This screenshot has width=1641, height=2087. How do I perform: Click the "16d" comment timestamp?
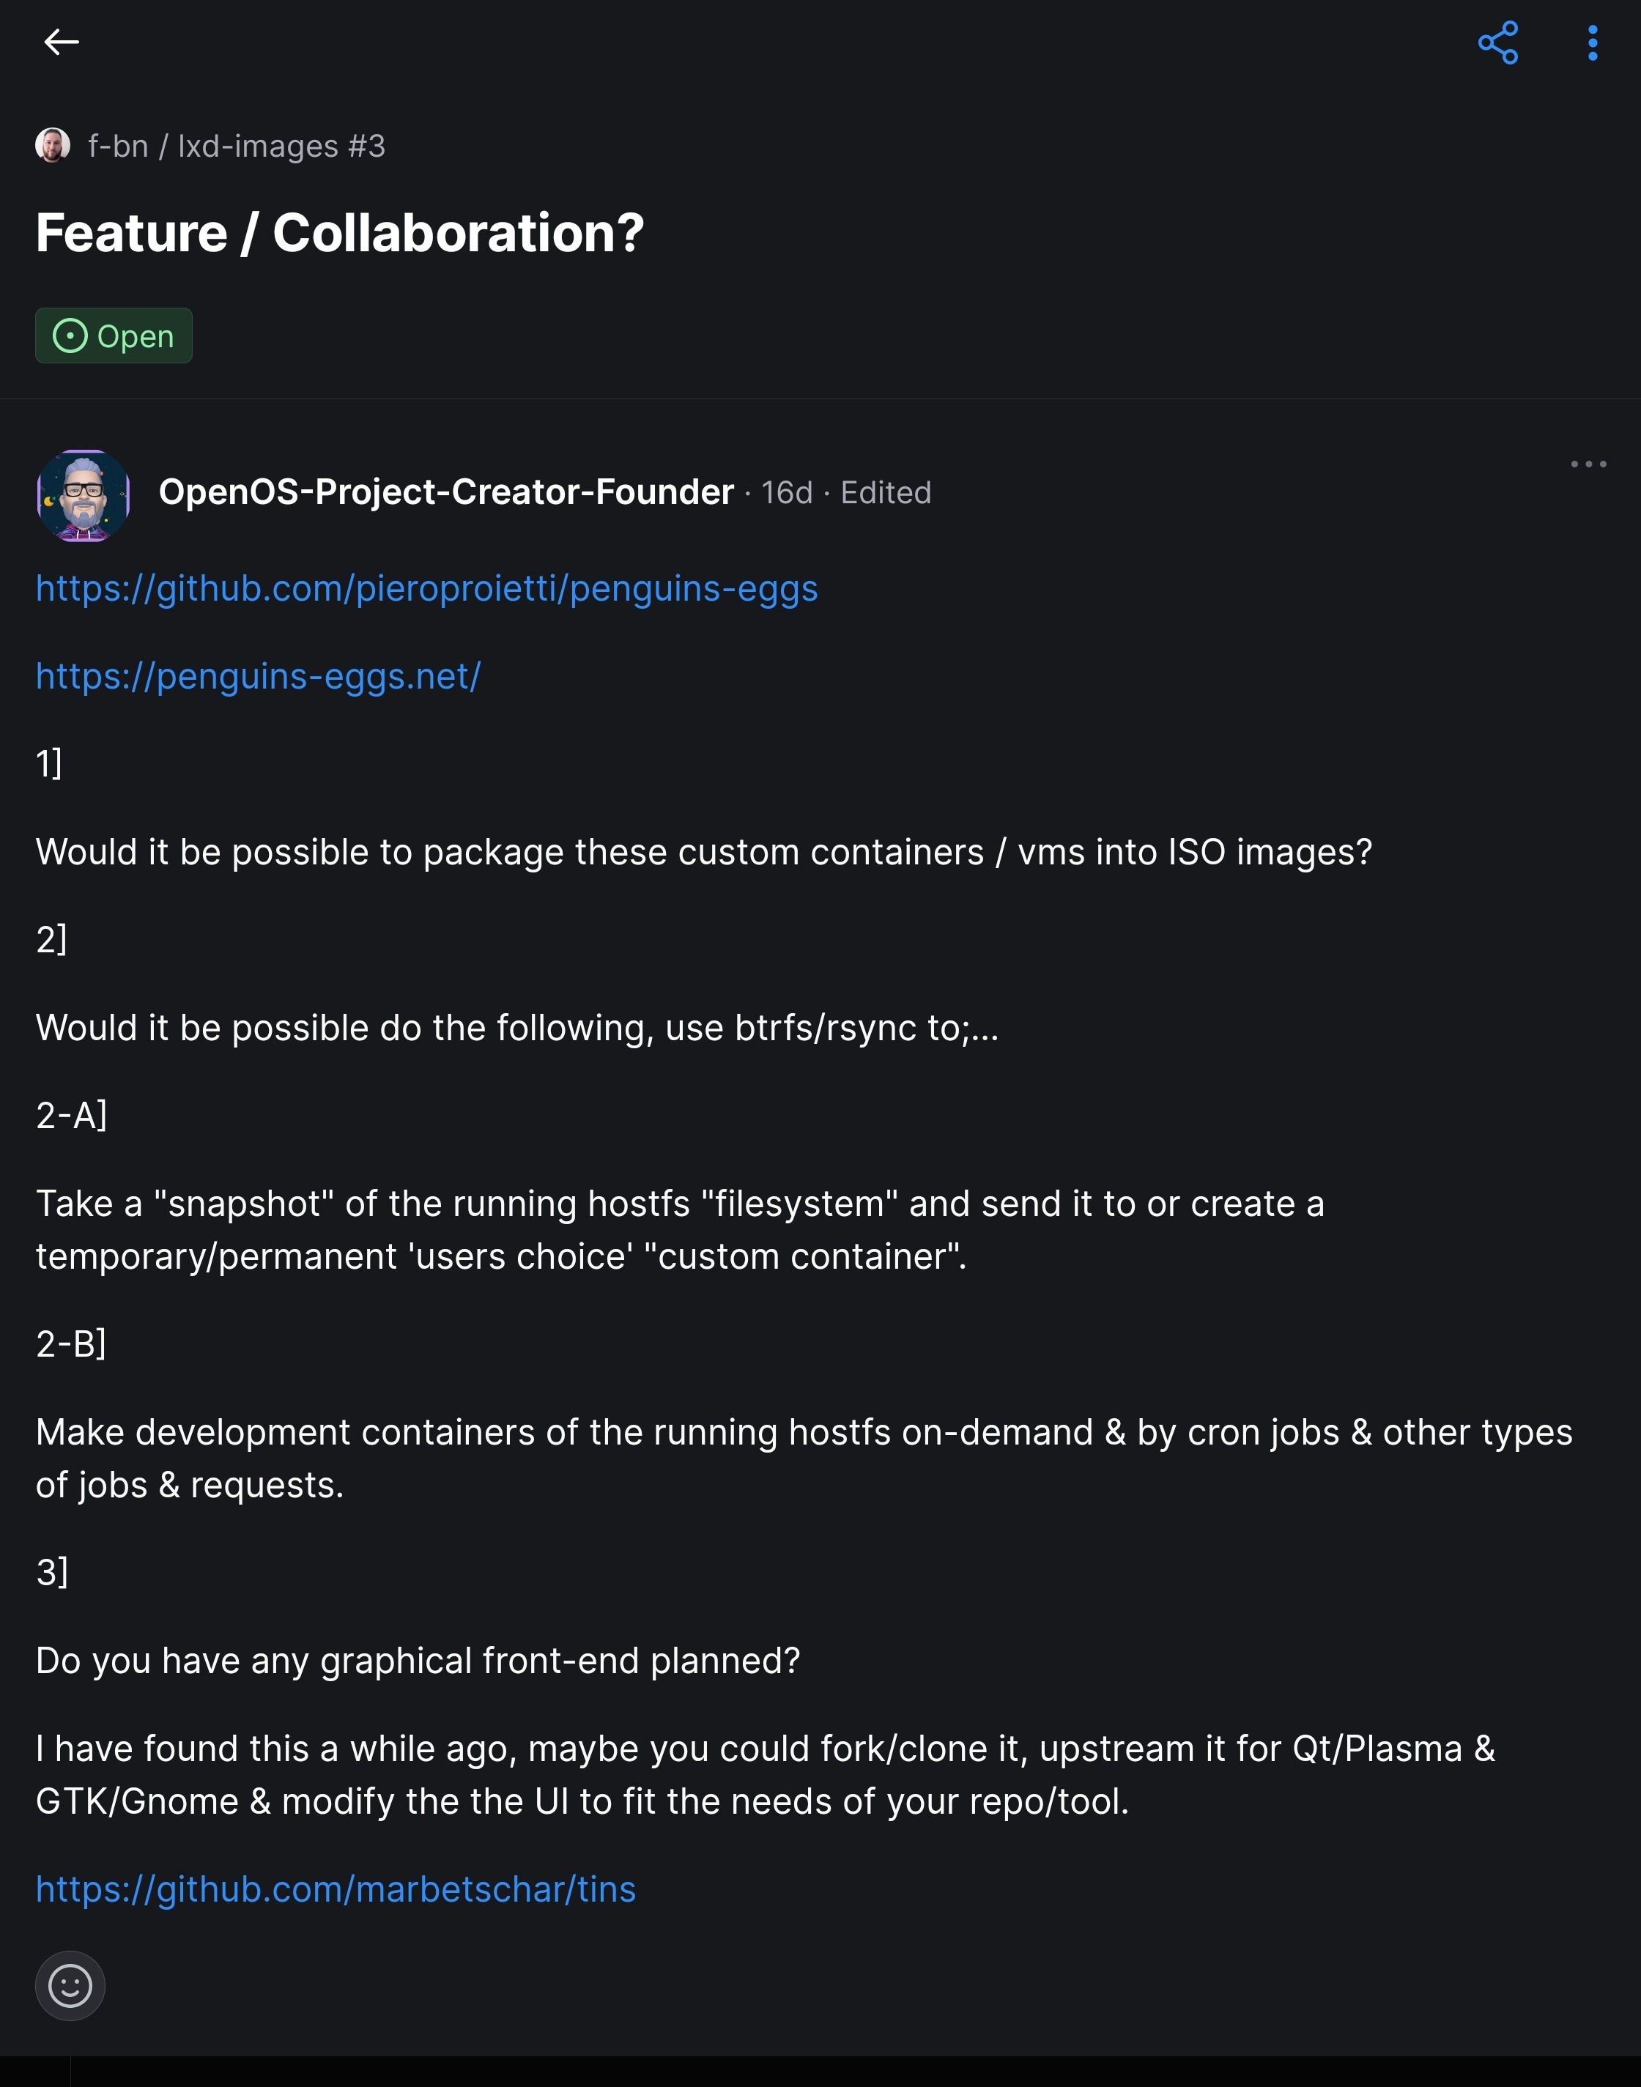click(786, 493)
